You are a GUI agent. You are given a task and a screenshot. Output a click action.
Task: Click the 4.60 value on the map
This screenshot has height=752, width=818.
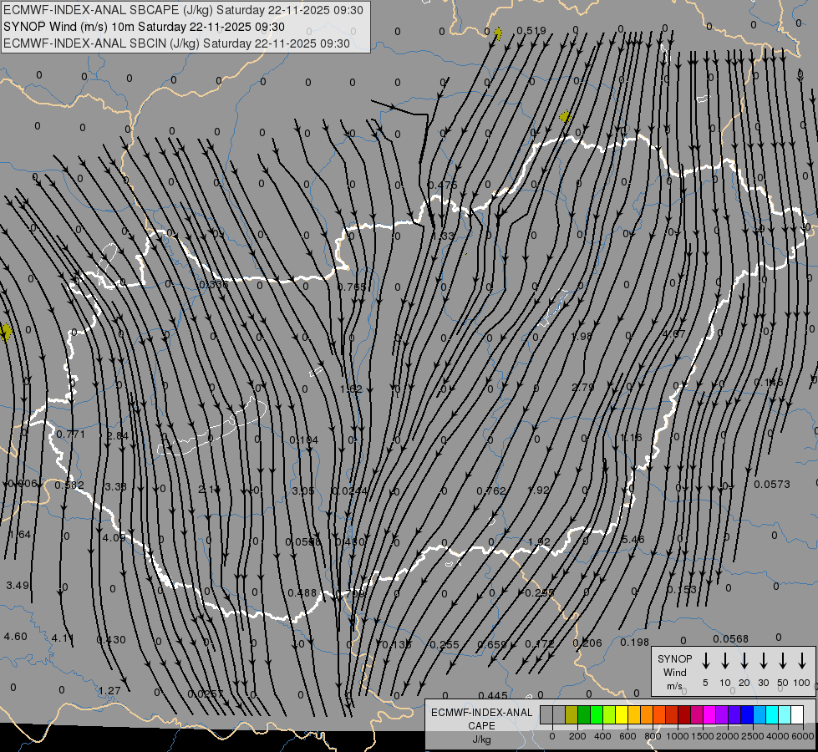point(16,637)
